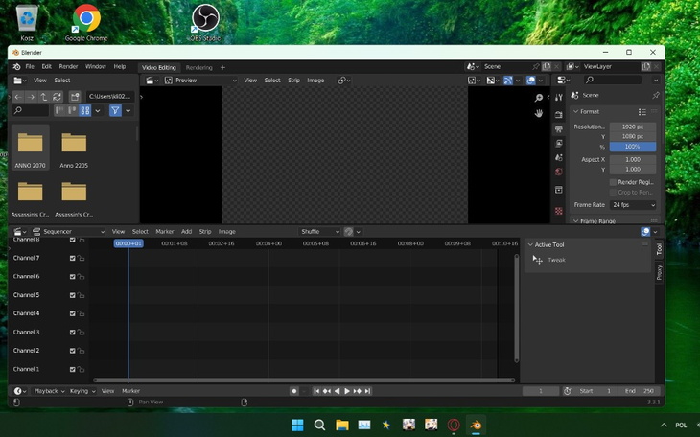The height and width of the screenshot is (437, 700).
Task: Click the file browser filter funnel icon
Action: click(x=114, y=111)
